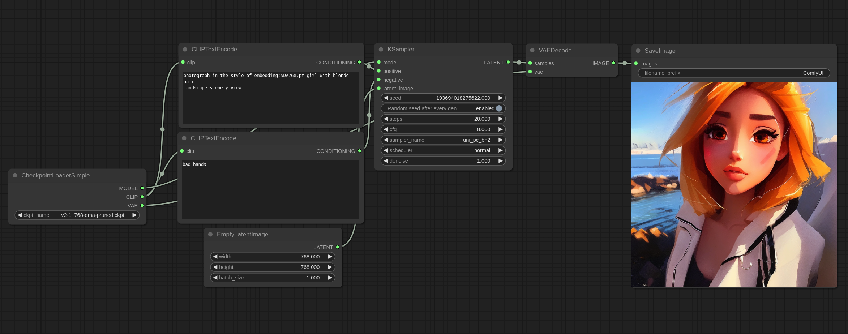
Task: Open the scheduler dropdown set to normal
Action: point(443,150)
